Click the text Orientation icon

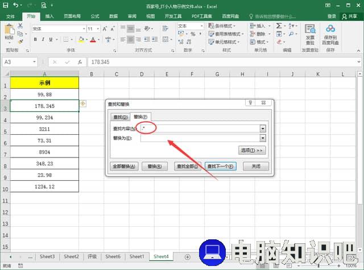[147, 28]
